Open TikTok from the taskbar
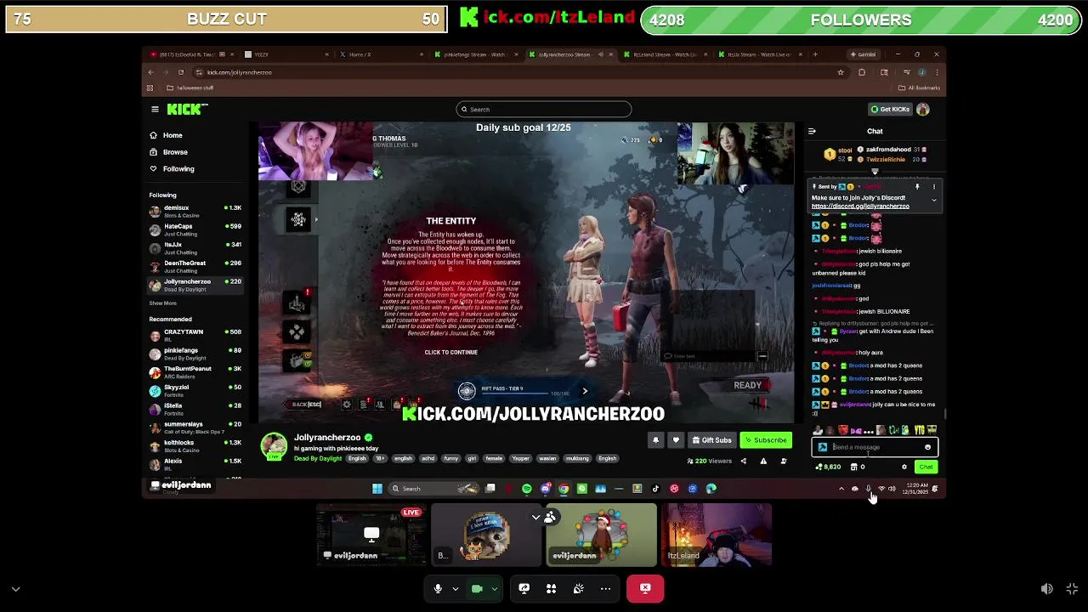Image resolution: width=1088 pixels, height=612 pixels. tap(655, 489)
